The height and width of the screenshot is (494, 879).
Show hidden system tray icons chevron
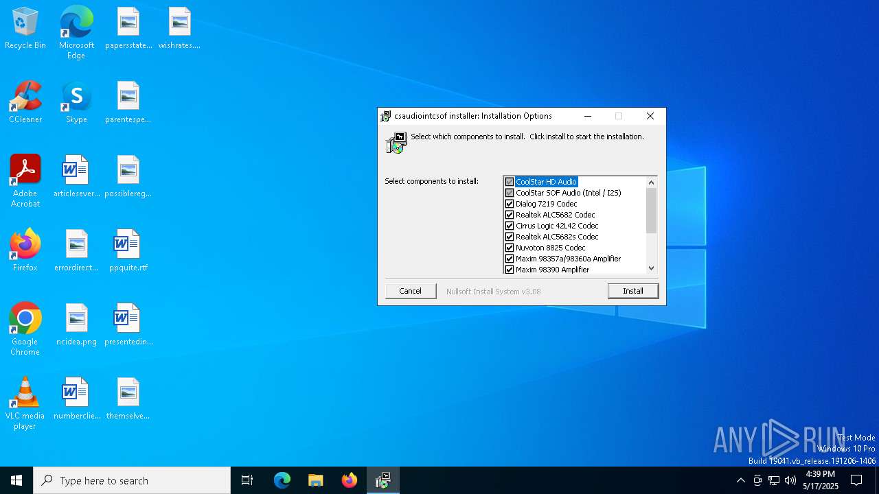tap(740, 480)
